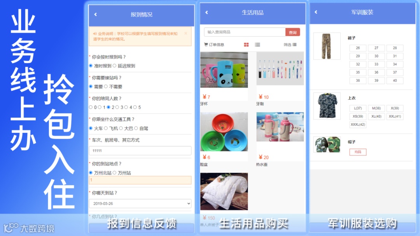Click the red 查询 search button
Screen dimensions: 420x236
292,32
